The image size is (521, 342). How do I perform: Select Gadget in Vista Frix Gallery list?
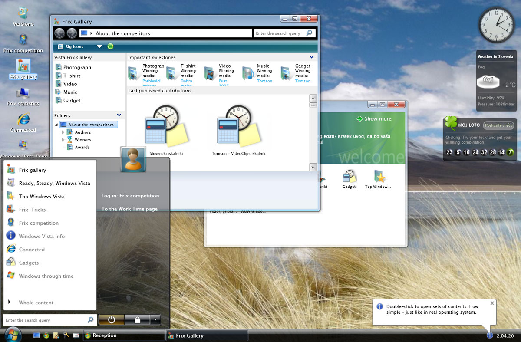[x=68, y=100]
